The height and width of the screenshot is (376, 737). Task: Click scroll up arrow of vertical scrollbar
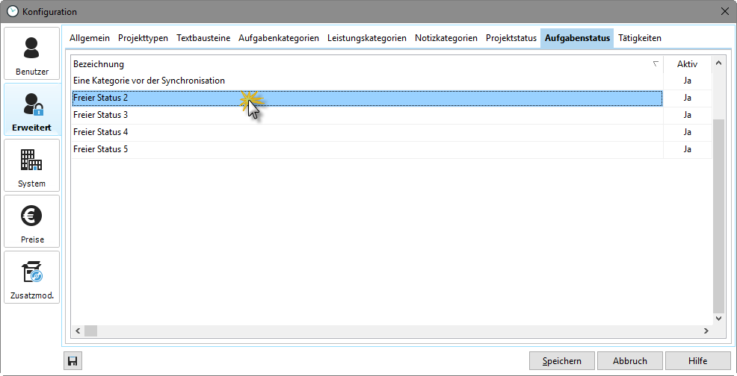coord(718,64)
